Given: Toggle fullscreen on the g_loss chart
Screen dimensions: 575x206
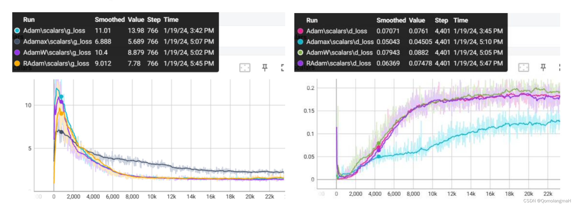Looking at the screenshot, I should pyautogui.click(x=282, y=68).
